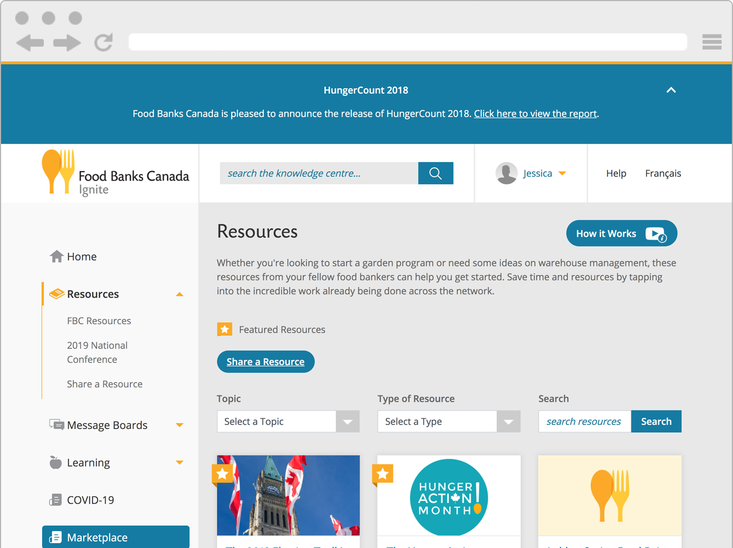Open the Select a Type dropdown
The height and width of the screenshot is (548, 733).
449,421
